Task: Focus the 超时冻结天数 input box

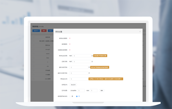Action: pos(79,67)
